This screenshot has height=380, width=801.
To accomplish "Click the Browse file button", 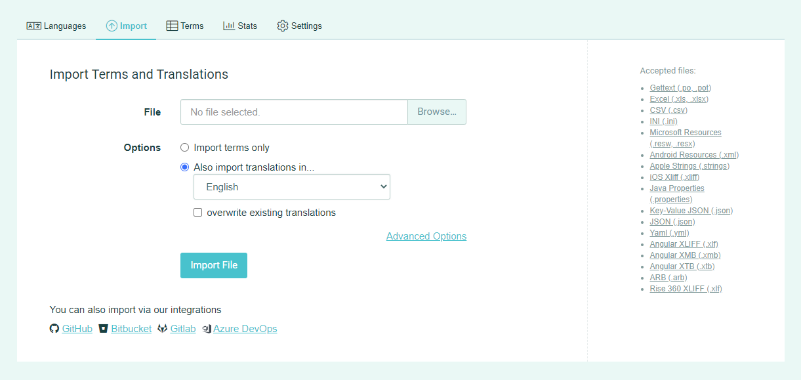I will 437,112.
